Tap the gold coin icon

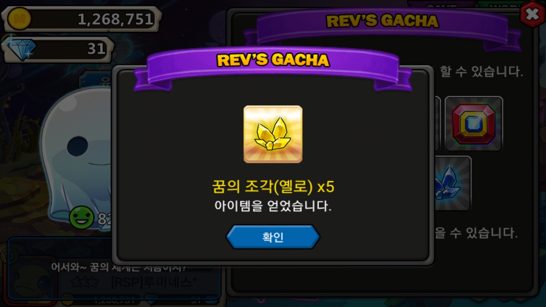[x=19, y=19]
